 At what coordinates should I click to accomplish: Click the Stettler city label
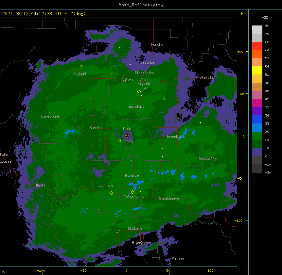click(x=207, y=77)
